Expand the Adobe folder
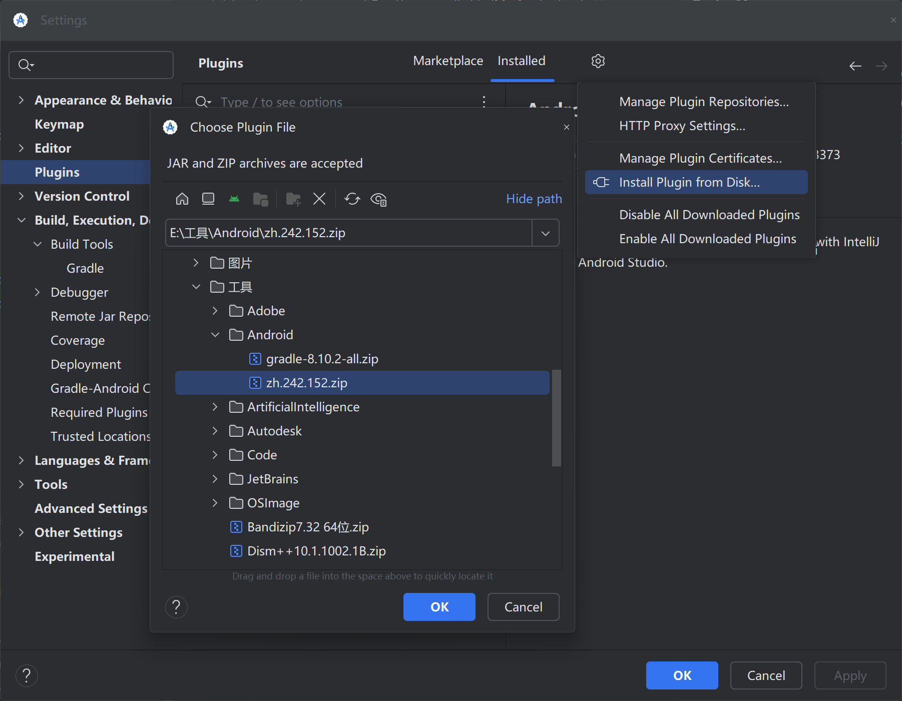 [215, 311]
